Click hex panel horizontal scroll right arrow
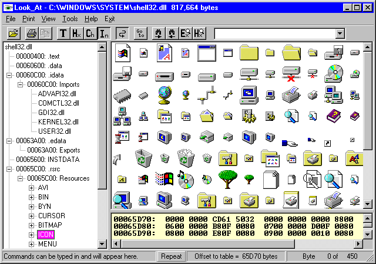The height and width of the screenshot is (264, 376). click(358, 244)
